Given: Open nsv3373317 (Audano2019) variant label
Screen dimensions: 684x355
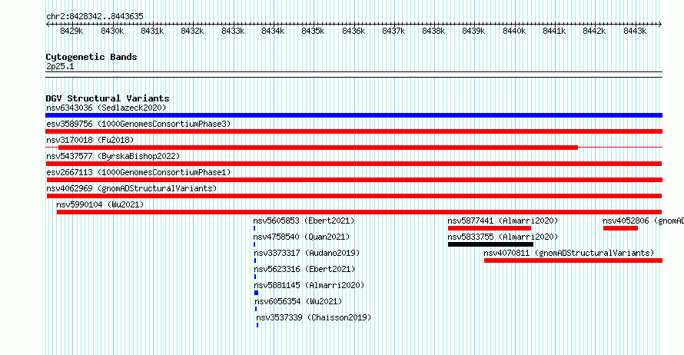Looking at the screenshot, I should tap(307, 253).
